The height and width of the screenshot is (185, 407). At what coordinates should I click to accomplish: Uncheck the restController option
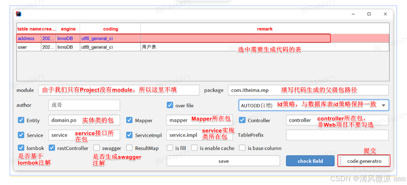point(52,148)
